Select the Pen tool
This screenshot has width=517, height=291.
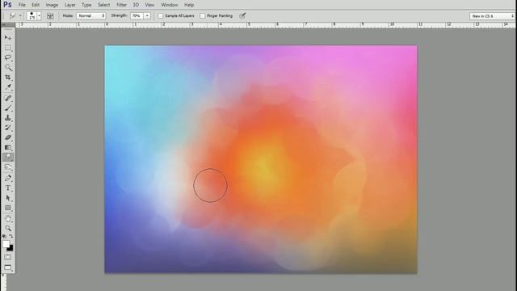(8, 178)
